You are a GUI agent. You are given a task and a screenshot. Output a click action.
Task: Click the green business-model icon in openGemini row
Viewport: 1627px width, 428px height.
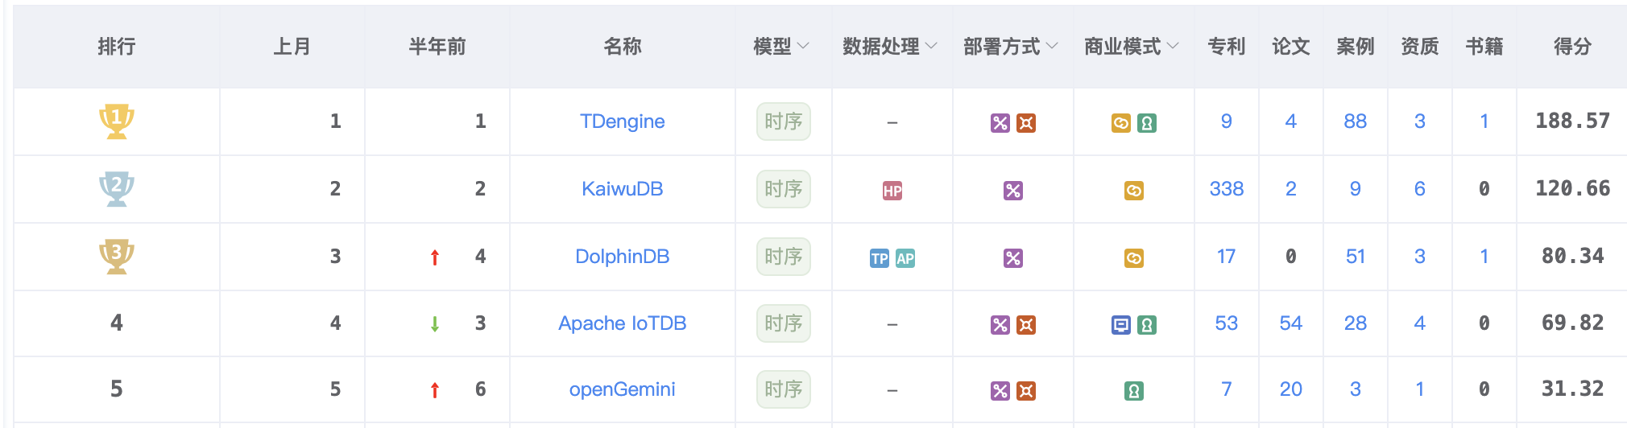pyautogui.click(x=1134, y=391)
